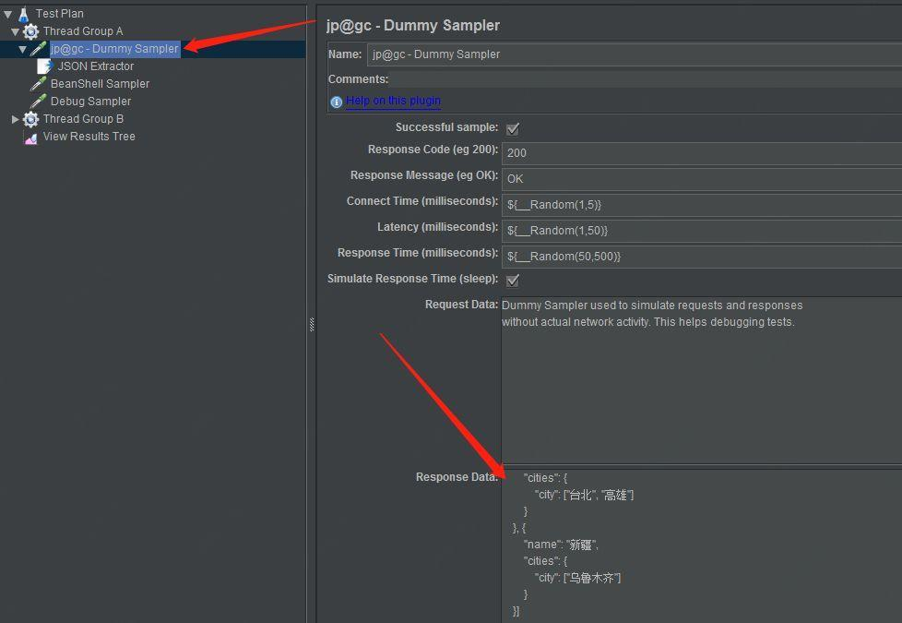Click the Debug Sampler pipette icon

38,102
